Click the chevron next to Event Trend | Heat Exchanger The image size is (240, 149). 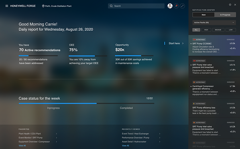(x=160, y=133)
